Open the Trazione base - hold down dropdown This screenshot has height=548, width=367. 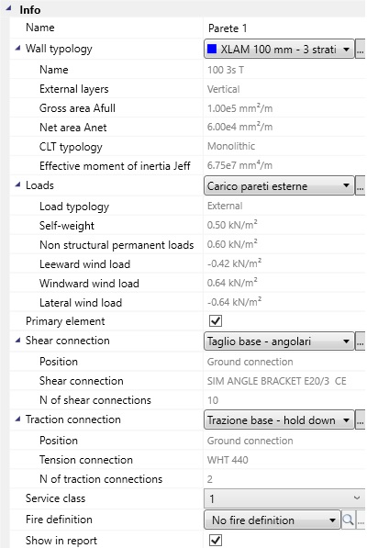(x=279, y=420)
